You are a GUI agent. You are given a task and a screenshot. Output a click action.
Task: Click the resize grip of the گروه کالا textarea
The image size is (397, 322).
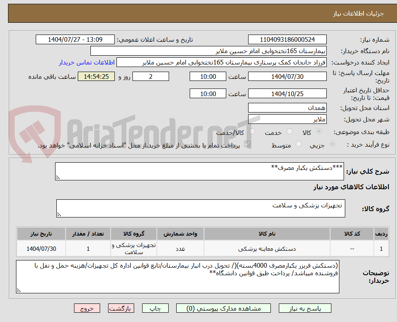(x=59, y=215)
